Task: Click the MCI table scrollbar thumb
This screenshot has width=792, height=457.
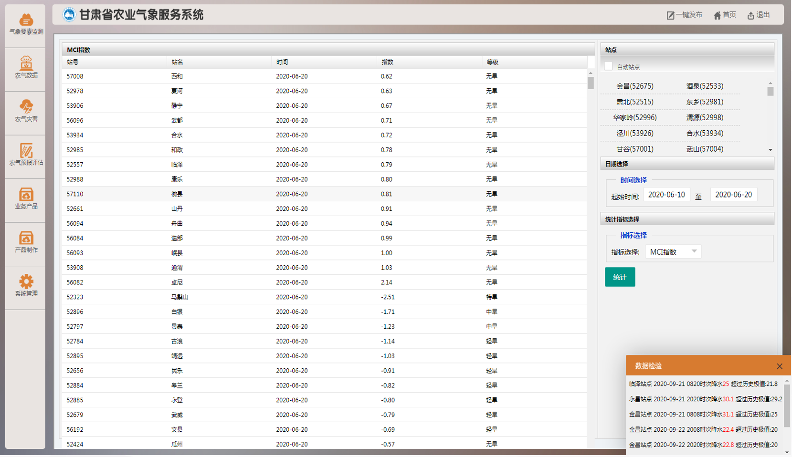Action: [591, 83]
